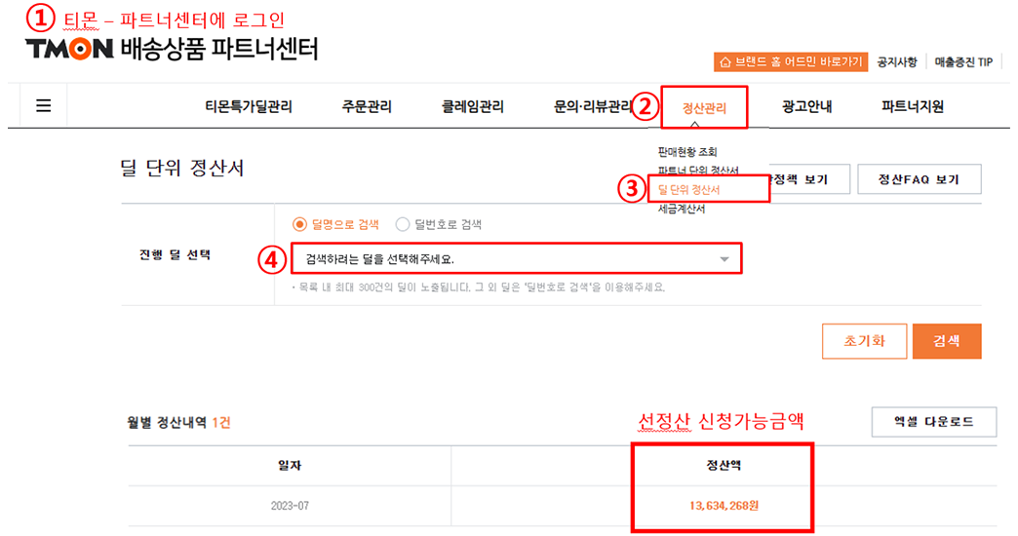Image resolution: width=1018 pixels, height=536 pixels.
Task: Click the 일자 column header
Action: [x=290, y=465]
